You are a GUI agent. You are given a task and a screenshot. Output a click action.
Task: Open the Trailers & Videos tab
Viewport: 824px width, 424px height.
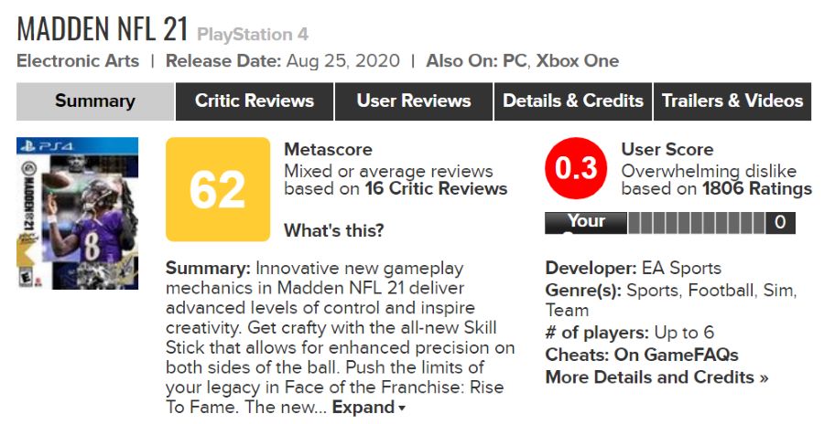(x=732, y=101)
